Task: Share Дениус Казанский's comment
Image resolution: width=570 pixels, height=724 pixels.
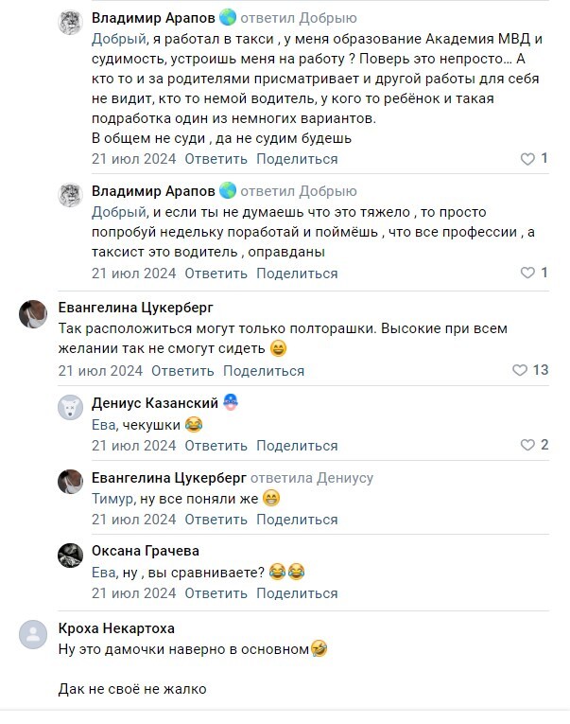Action: coord(296,445)
